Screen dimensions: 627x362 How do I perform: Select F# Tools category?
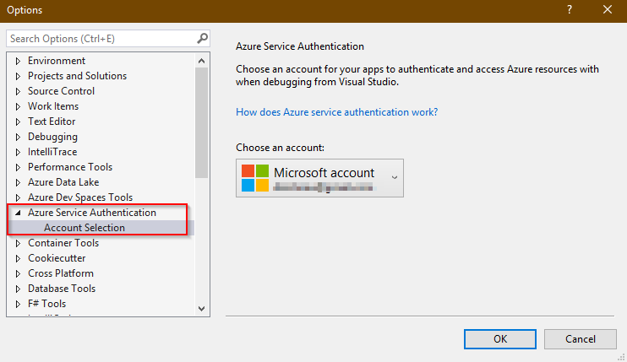[46, 303]
